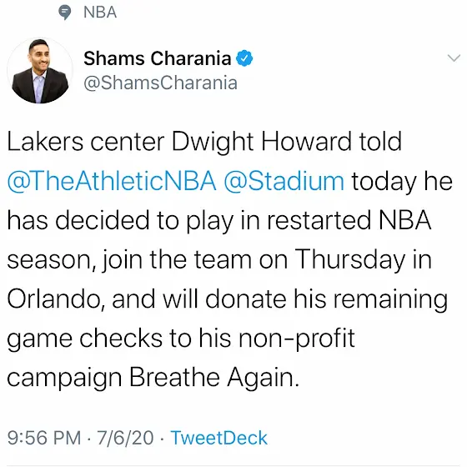This screenshot has height=467, width=467.
Task: Open Shams Charania's profile photo
Action: tap(40, 71)
